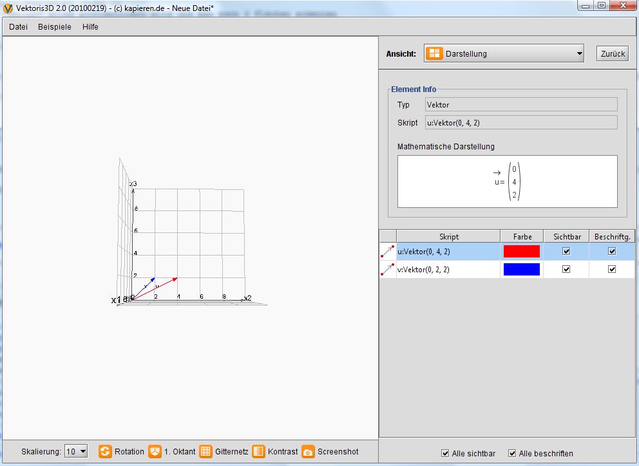
Task: Toggle the Alle beschriften checkbox
Action: (x=512, y=453)
